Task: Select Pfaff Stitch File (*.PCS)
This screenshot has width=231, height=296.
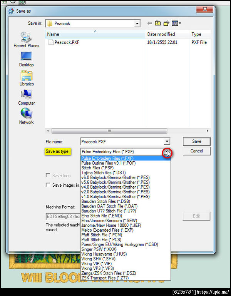Action: (x=126, y=239)
